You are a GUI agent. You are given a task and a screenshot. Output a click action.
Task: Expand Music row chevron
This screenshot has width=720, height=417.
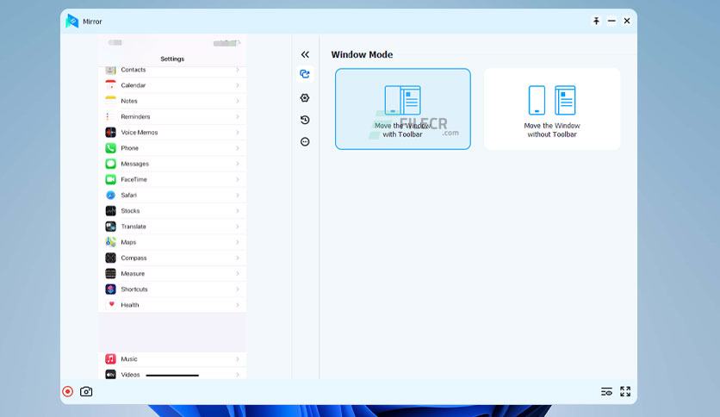click(238, 359)
